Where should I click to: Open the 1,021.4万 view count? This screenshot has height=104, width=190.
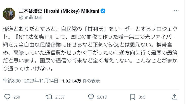click(71, 81)
